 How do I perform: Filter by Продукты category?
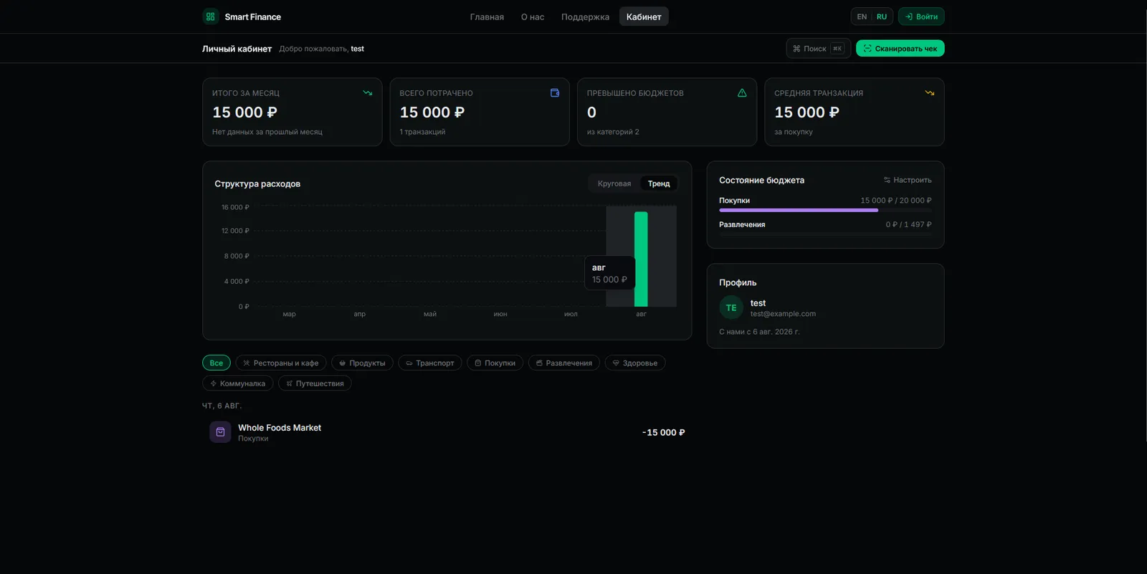[362, 363]
